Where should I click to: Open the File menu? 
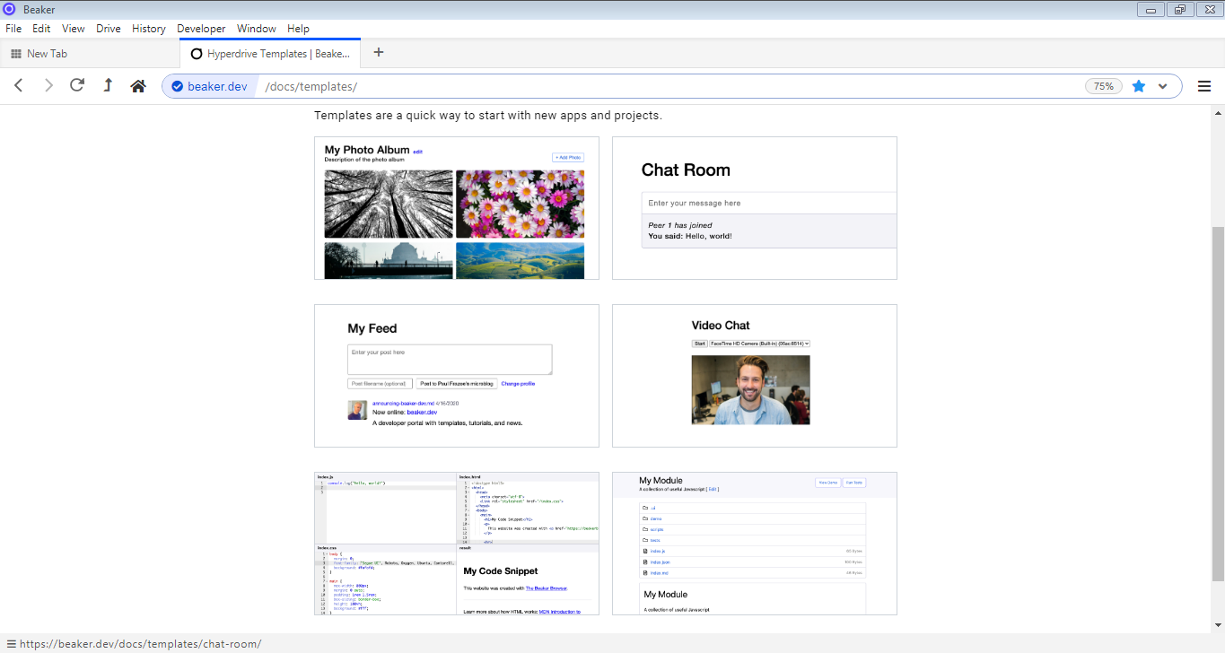click(x=13, y=29)
